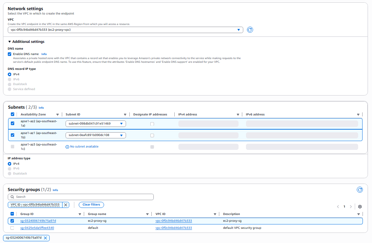372x243 pixels.
Task: Remove selected sg-0324006749b75a97d chip
Action: point(46,238)
